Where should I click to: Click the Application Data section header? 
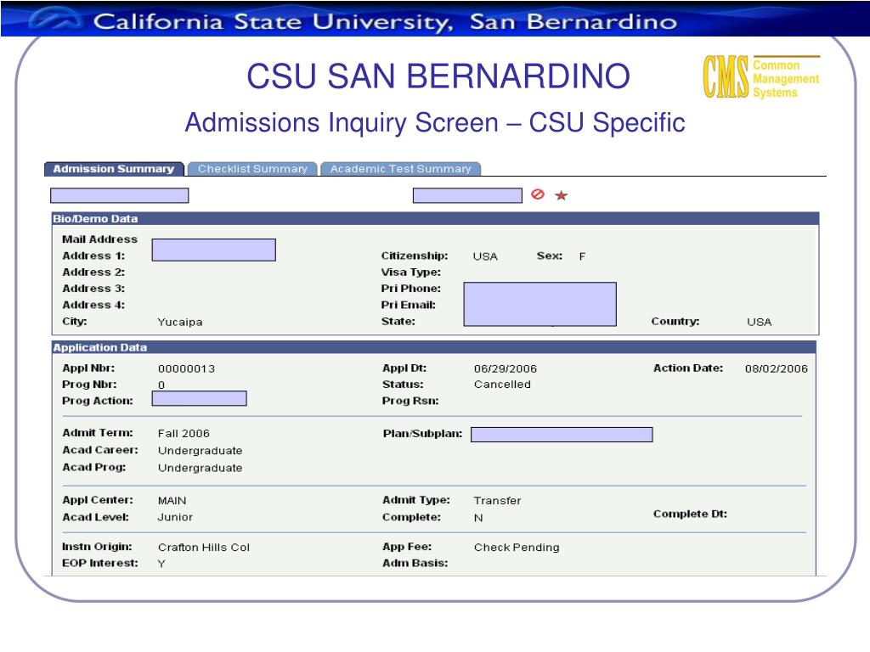(434, 347)
